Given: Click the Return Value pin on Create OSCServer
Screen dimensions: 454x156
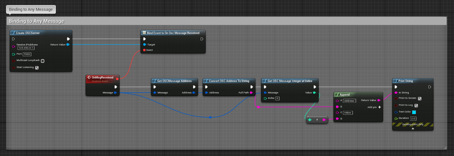Looking at the screenshot, I should [x=68, y=44].
